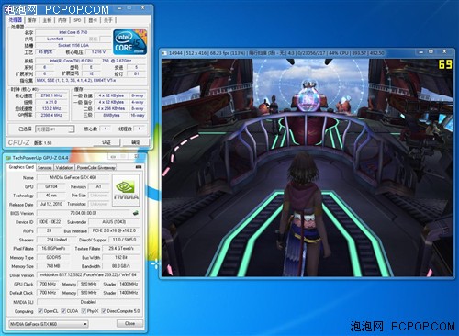The image size is (459, 336).
Task: Select the Graphics Card tab in GPU-Z
Action: click(x=21, y=167)
